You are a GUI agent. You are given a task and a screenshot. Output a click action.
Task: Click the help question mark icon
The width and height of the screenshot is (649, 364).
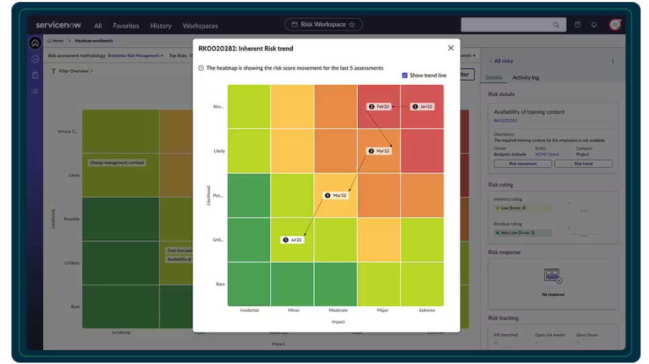coord(578,25)
